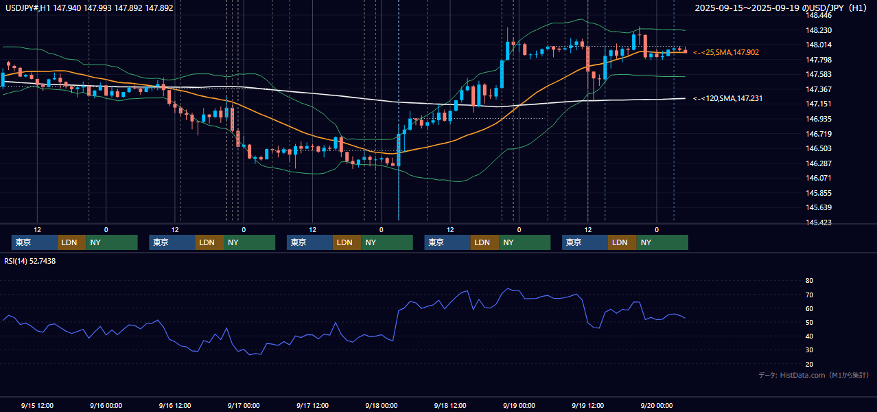Click the 146.071 price axis value

point(819,178)
